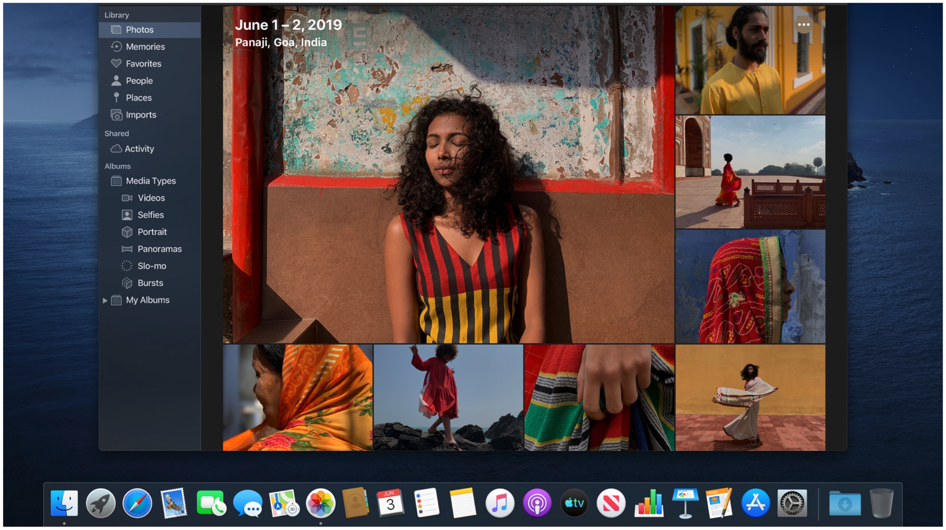Launch Safari from the Dock
946x530 pixels.
click(x=137, y=503)
